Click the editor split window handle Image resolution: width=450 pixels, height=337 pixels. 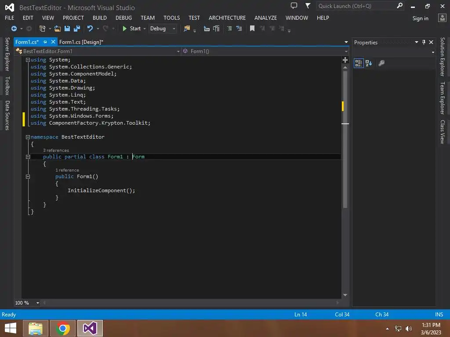point(345,60)
